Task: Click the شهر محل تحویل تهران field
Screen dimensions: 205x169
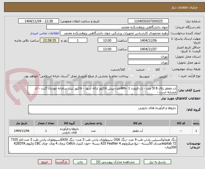Action: 148,62
